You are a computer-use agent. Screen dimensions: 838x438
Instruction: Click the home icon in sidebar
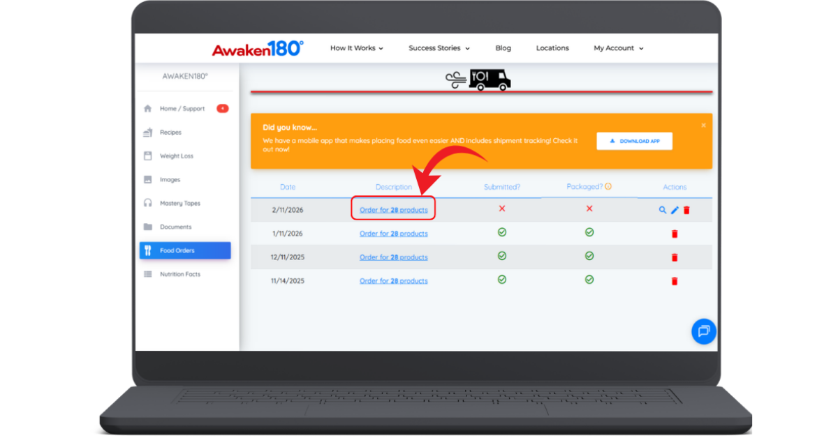(x=147, y=109)
